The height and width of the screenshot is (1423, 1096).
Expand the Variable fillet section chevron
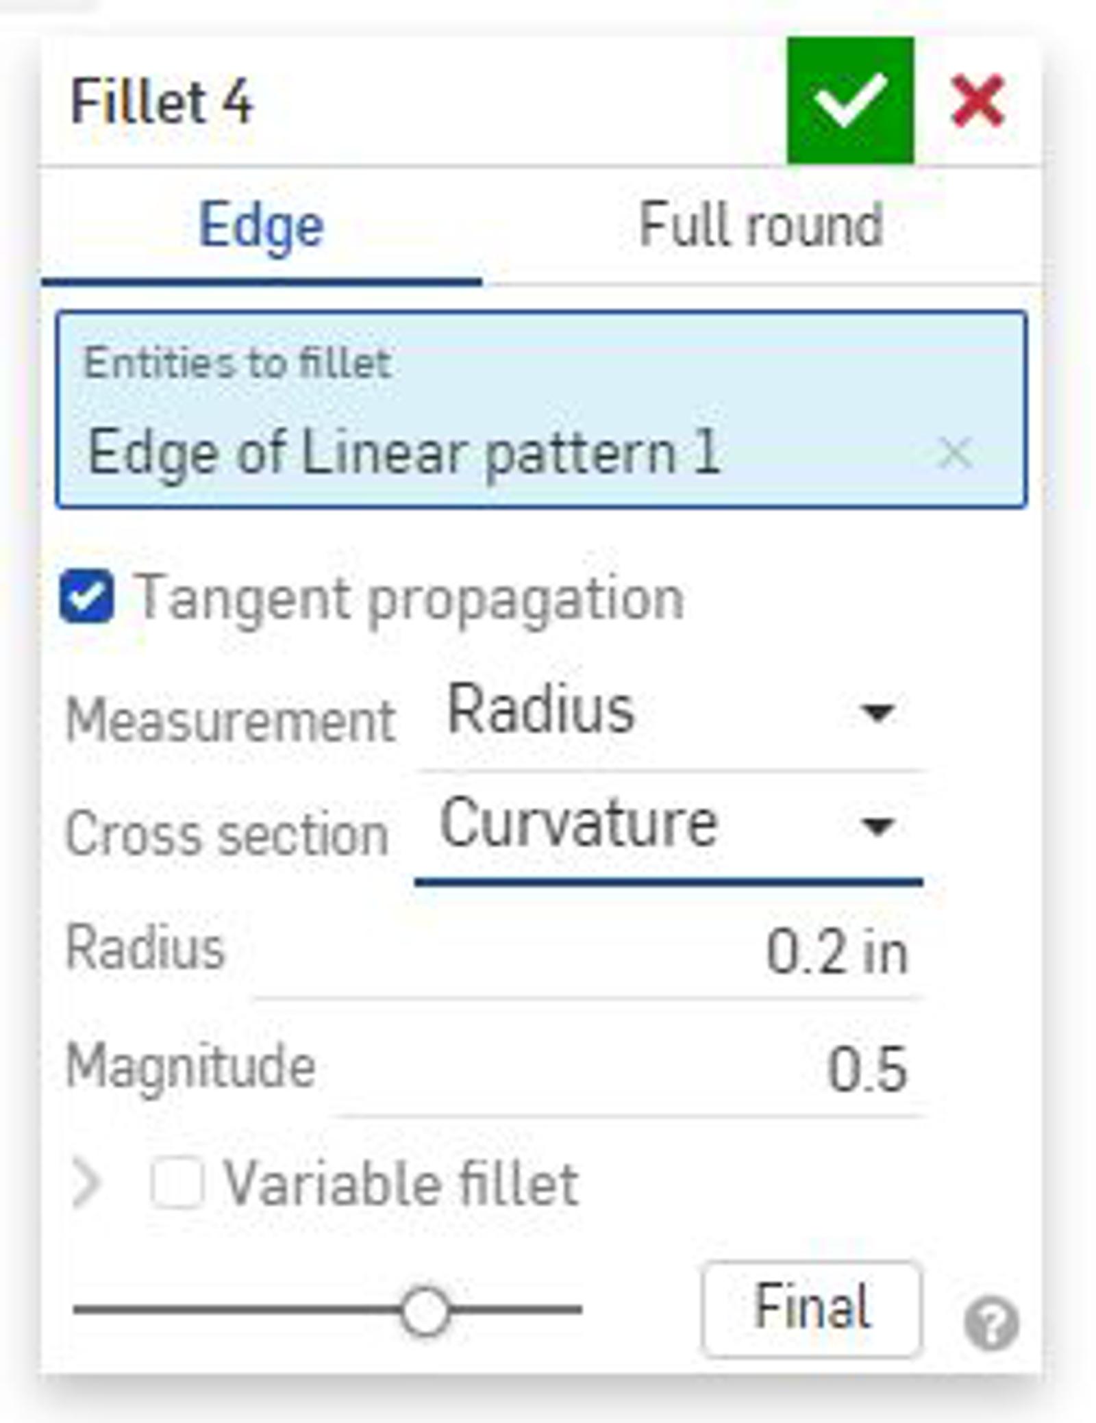(86, 1181)
